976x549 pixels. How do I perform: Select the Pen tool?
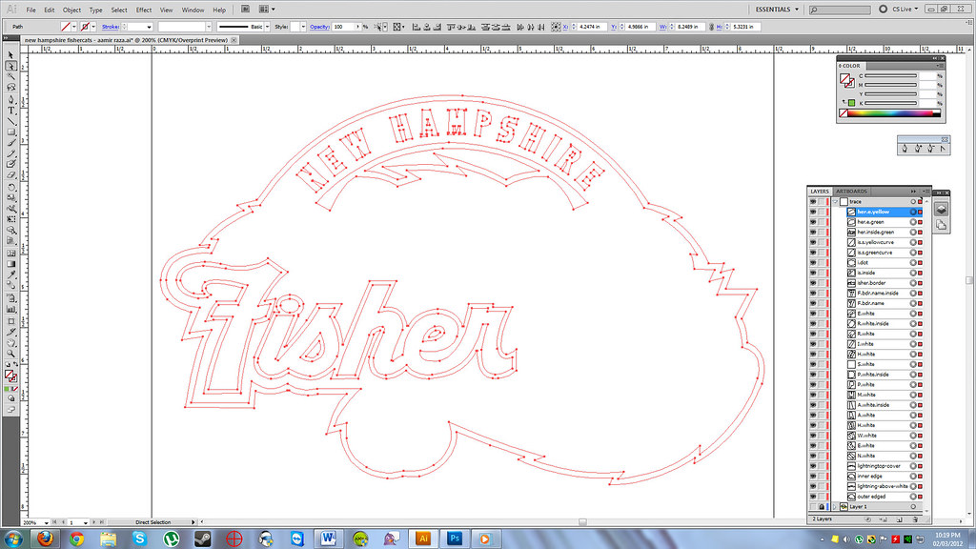click(10, 99)
